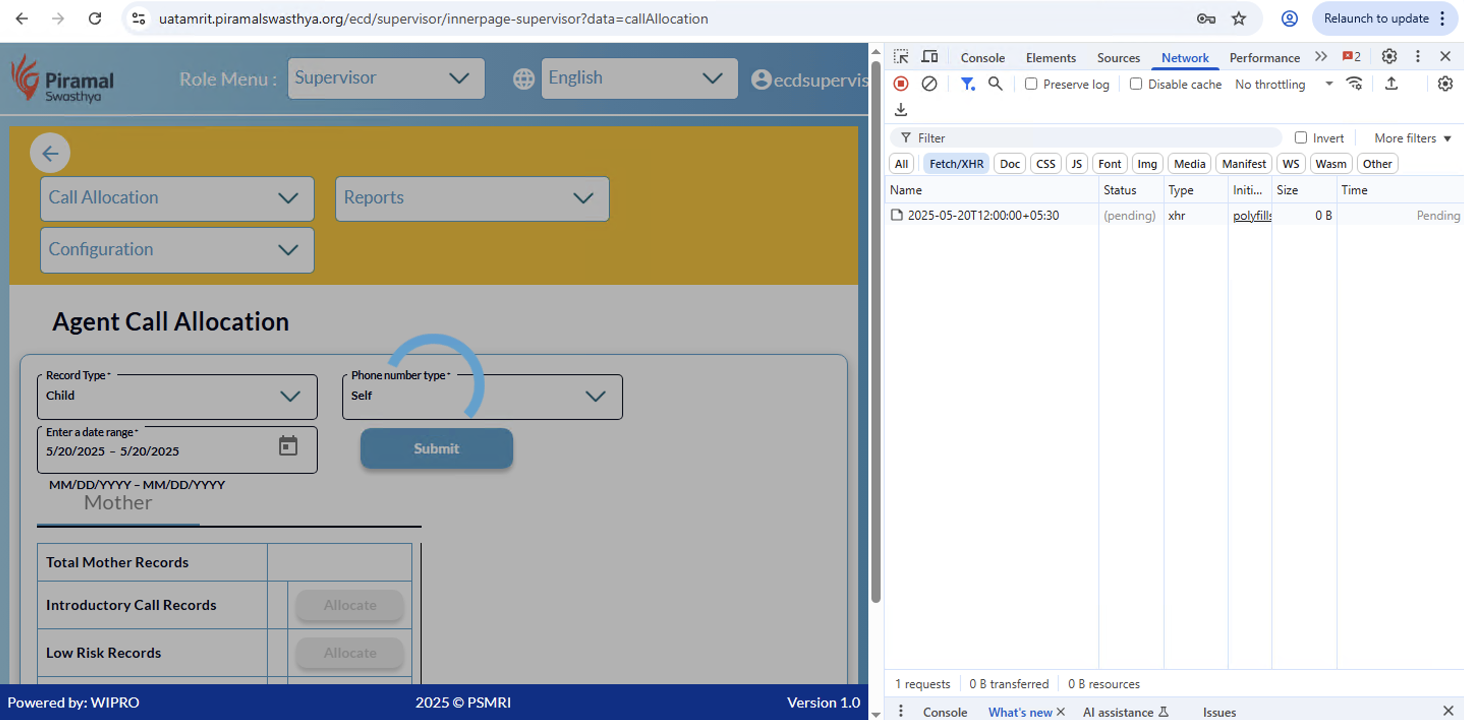Screen dimensions: 1464x720
Task: Expand the Configuration dropdown
Action: [177, 250]
